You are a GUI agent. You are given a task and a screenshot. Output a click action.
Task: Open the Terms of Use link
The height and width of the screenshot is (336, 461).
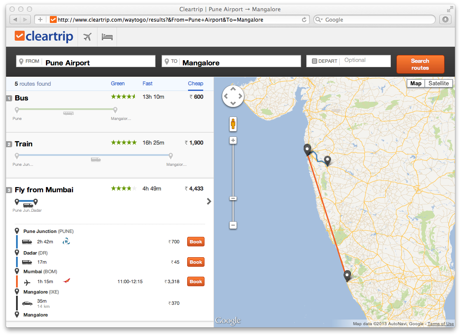(440, 324)
